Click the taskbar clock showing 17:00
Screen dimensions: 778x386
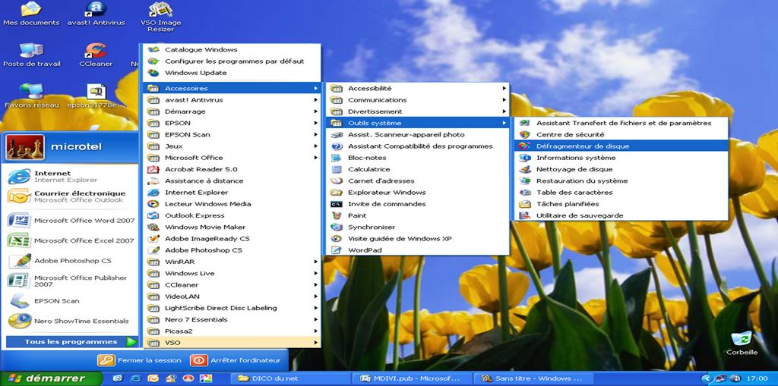coord(759,378)
